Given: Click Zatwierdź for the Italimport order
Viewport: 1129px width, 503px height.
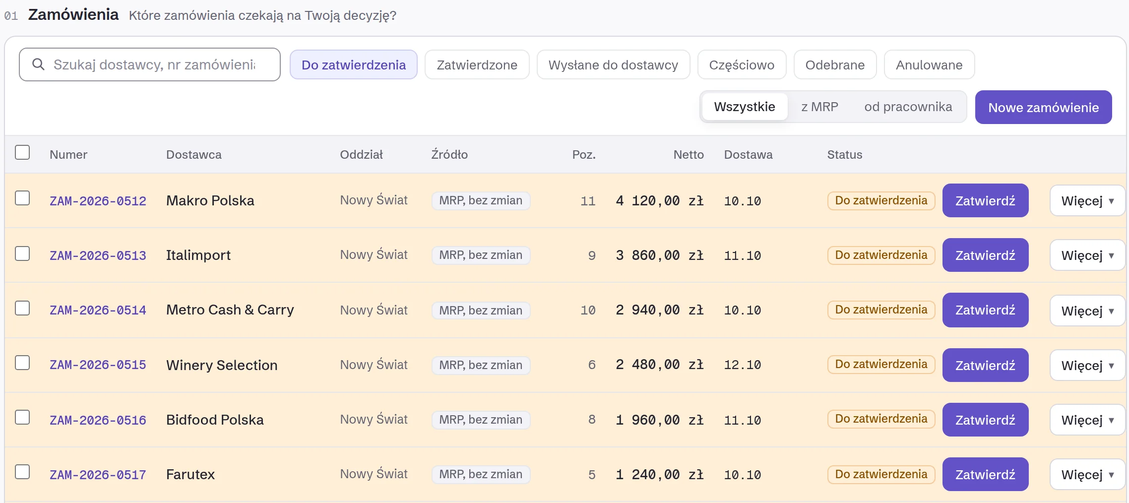Looking at the screenshot, I should pyautogui.click(x=985, y=255).
